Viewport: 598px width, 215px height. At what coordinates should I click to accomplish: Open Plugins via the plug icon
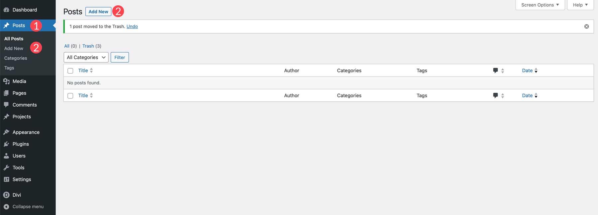6,144
